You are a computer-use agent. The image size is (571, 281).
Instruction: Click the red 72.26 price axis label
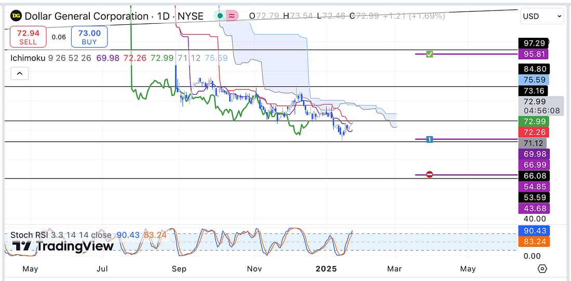533,132
